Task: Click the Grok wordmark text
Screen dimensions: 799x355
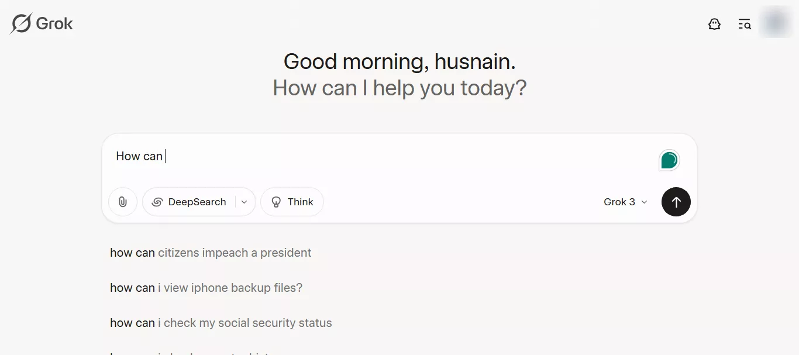Action: (x=54, y=23)
